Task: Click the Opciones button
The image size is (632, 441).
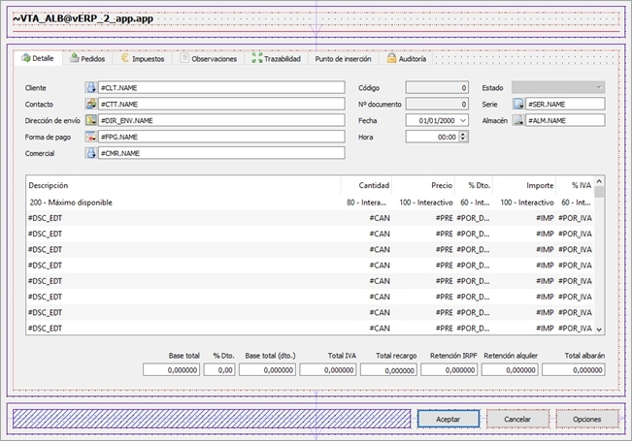Action: coord(587,418)
